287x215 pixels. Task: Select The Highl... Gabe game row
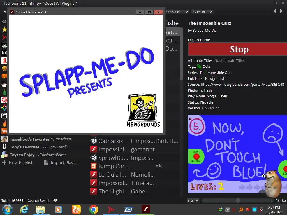click(134, 191)
